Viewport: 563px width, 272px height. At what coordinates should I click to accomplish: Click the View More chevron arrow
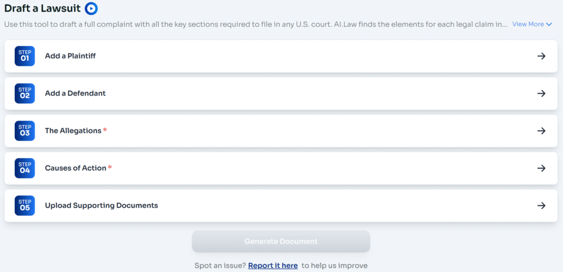click(549, 24)
